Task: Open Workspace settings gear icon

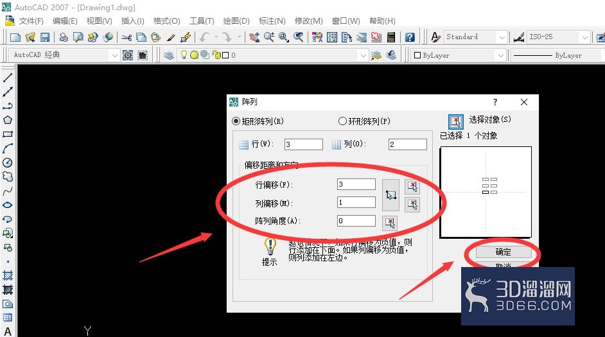Action: [128, 55]
